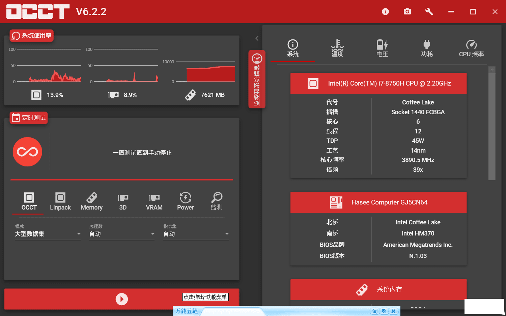Click the 定时测试 header badge

(x=29, y=118)
